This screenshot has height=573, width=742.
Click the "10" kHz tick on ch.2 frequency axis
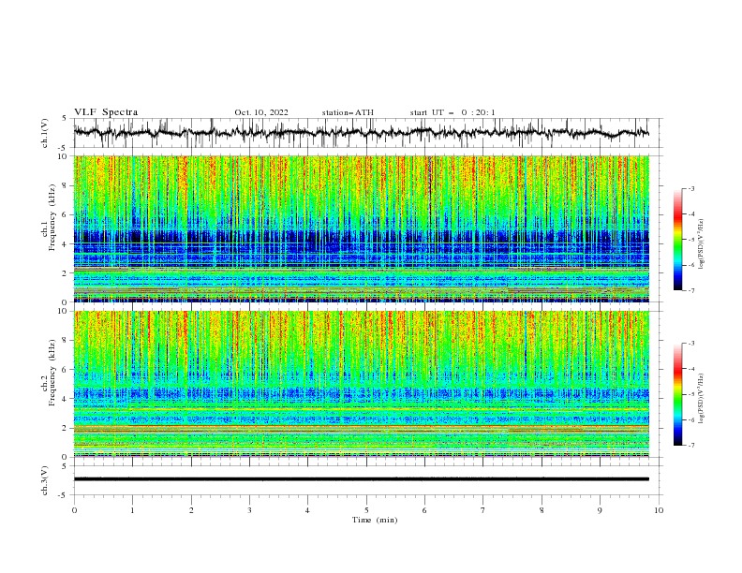(65, 311)
